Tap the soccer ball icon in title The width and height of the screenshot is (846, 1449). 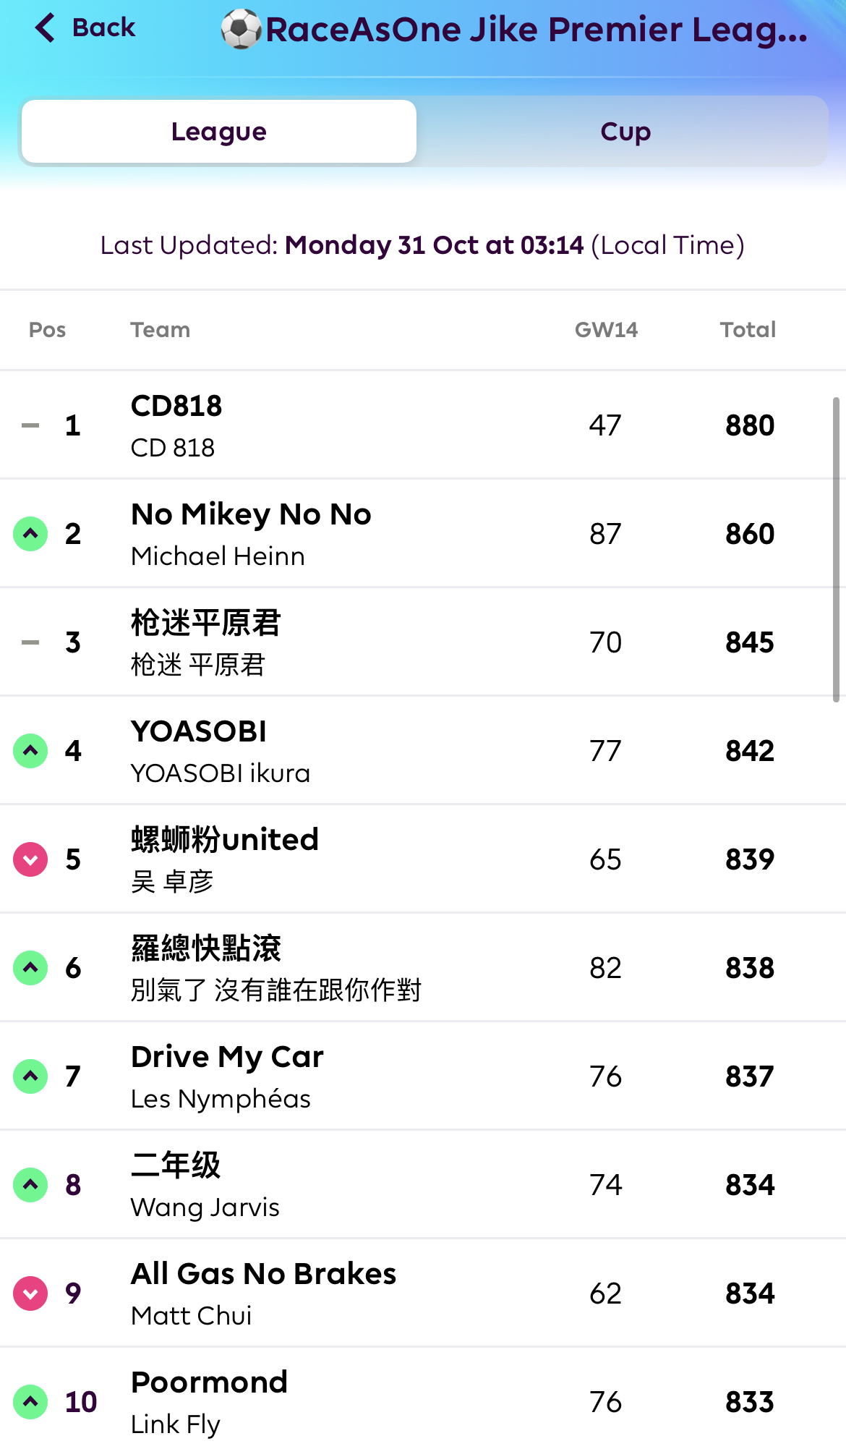click(x=241, y=30)
